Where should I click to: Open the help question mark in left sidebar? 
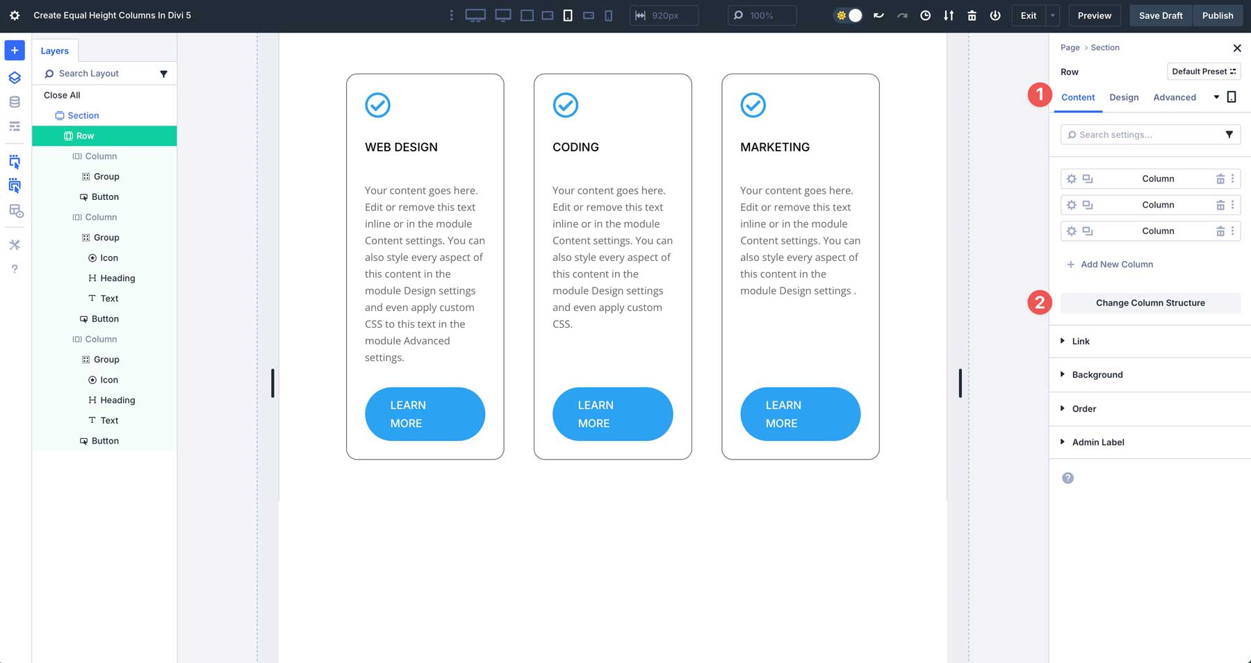(x=15, y=269)
